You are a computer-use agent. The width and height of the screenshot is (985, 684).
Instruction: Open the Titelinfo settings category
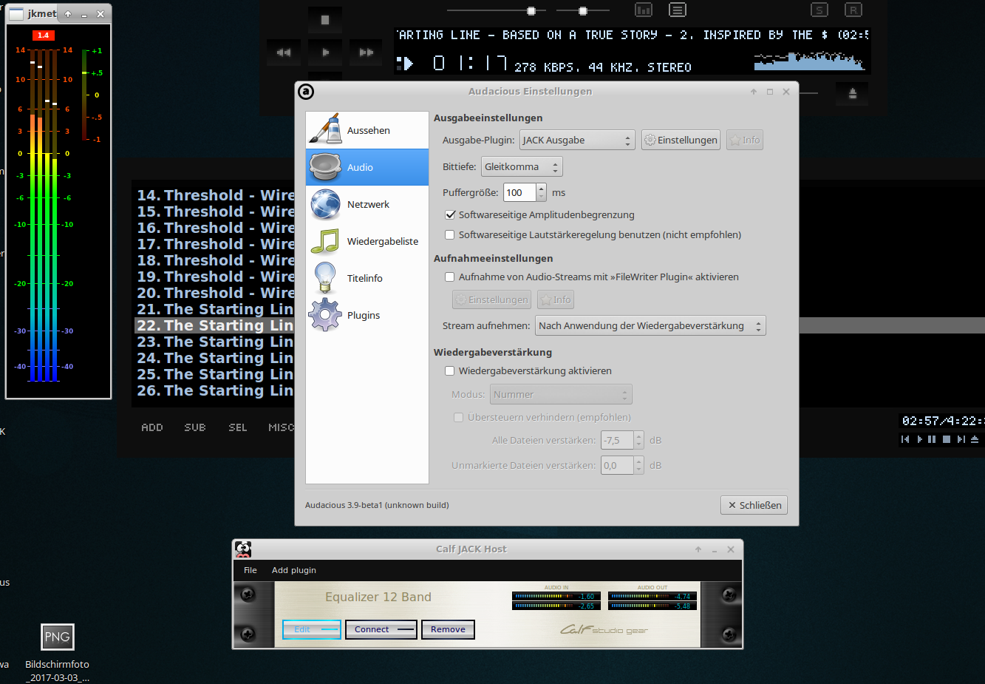pyautogui.click(x=367, y=278)
